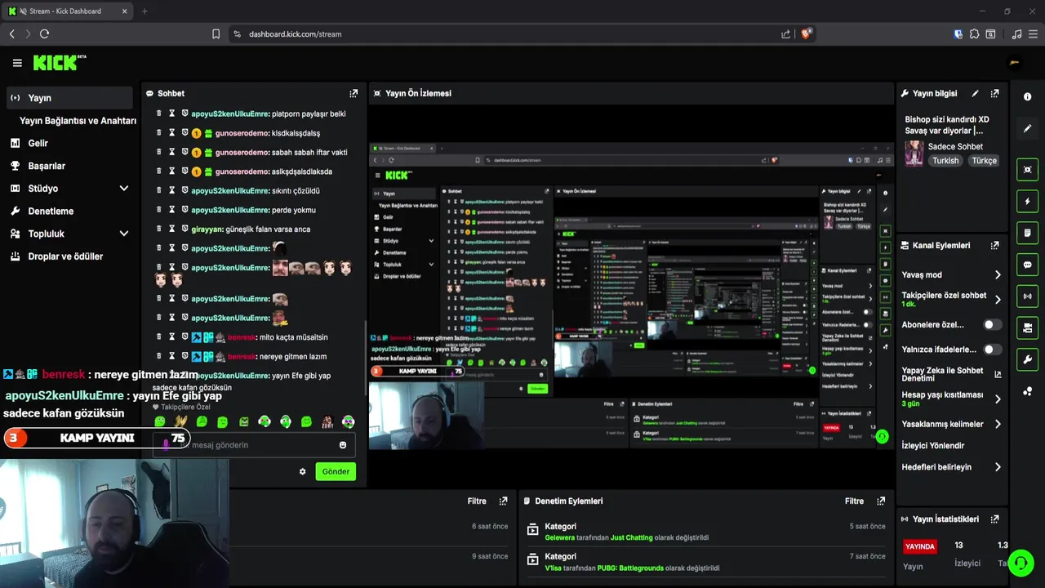
Task: Click the Just Chatting category change entry
Action: pos(706,532)
